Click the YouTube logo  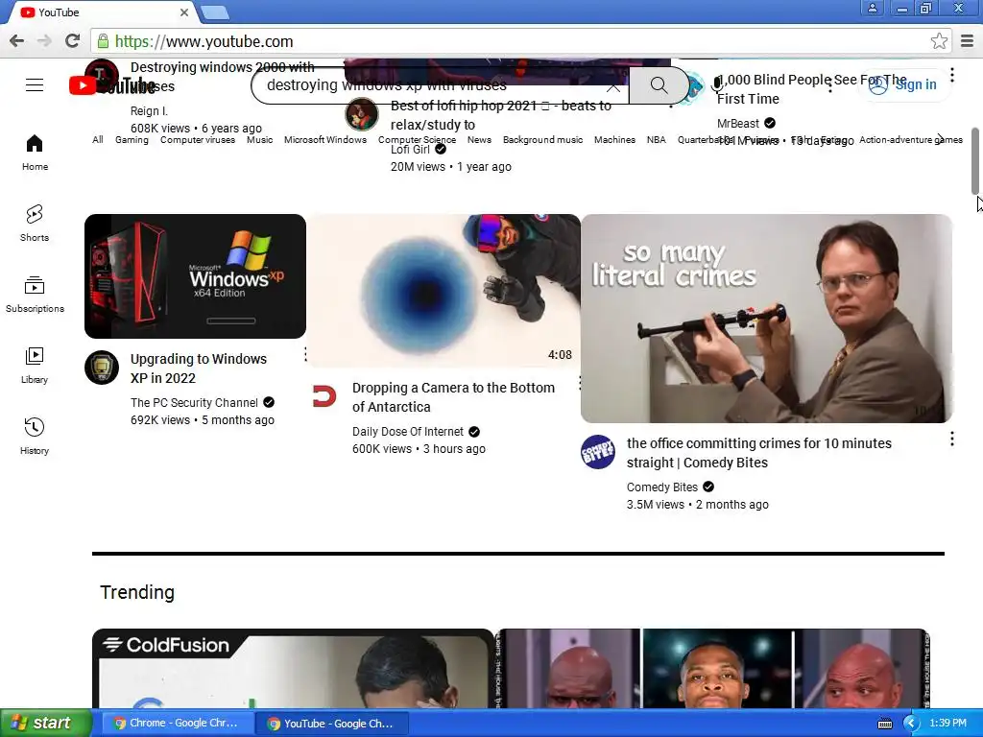click(113, 85)
